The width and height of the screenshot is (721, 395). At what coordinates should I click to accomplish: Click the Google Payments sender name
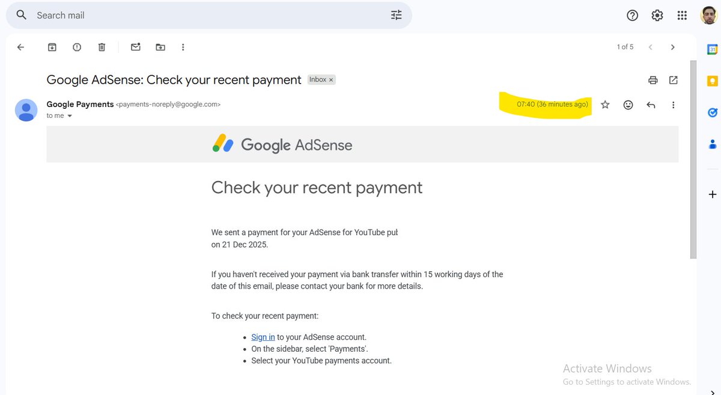click(x=80, y=104)
